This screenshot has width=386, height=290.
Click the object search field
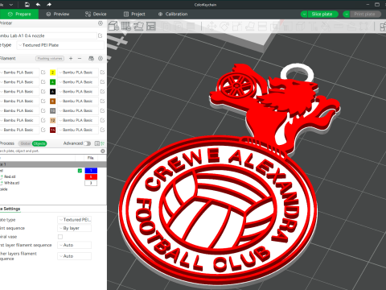pos(50,151)
